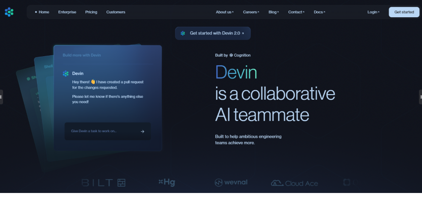The height and width of the screenshot is (197, 422).
Task: Click the Cognition snowflake logo
Action: click(231, 55)
